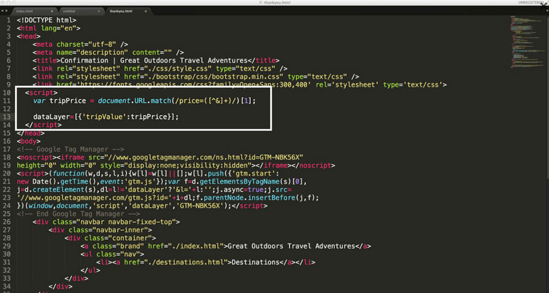Click the 'End Google Tag Manager' comment
The width and height of the screenshot is (549, 293).
(79, 213)
